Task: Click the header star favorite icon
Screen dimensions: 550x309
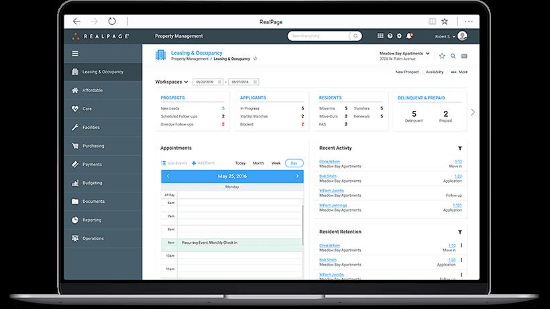Action: 442,56
